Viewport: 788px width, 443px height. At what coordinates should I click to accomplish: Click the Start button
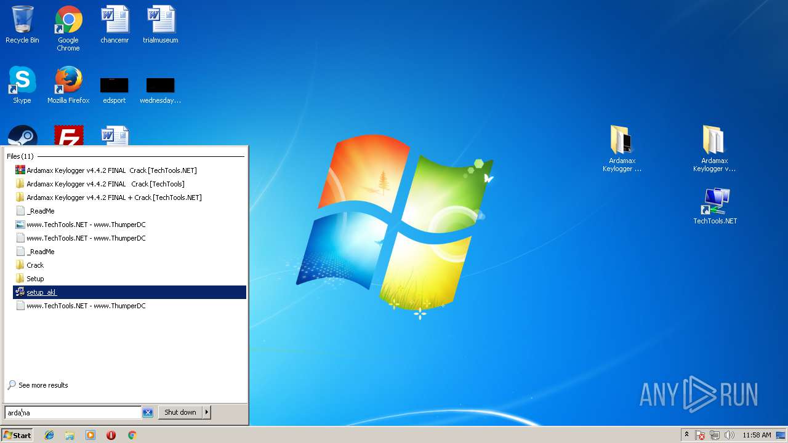pos(17,435)
